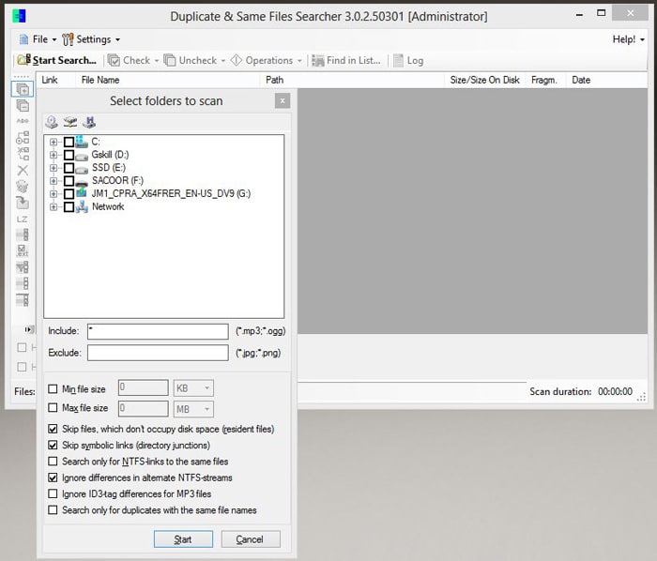Click the first drive icon above folder tree
This screenshot has width=657, height=561.
click(52, 122)
